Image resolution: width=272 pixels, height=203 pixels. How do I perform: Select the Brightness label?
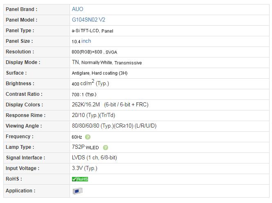click(x=20, y=84)
